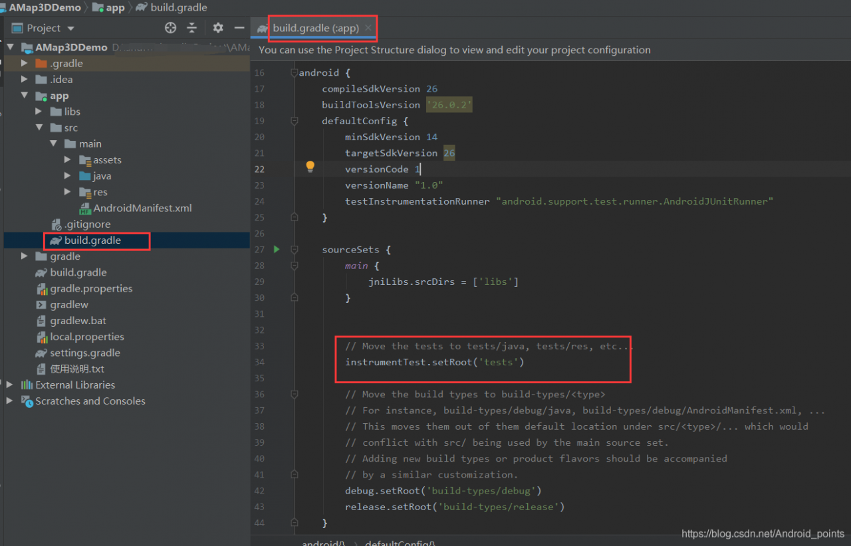Viewport: 851px width, 546px height.
Task: Toggle fold marker at android block line 16
Action: (294, 73)
